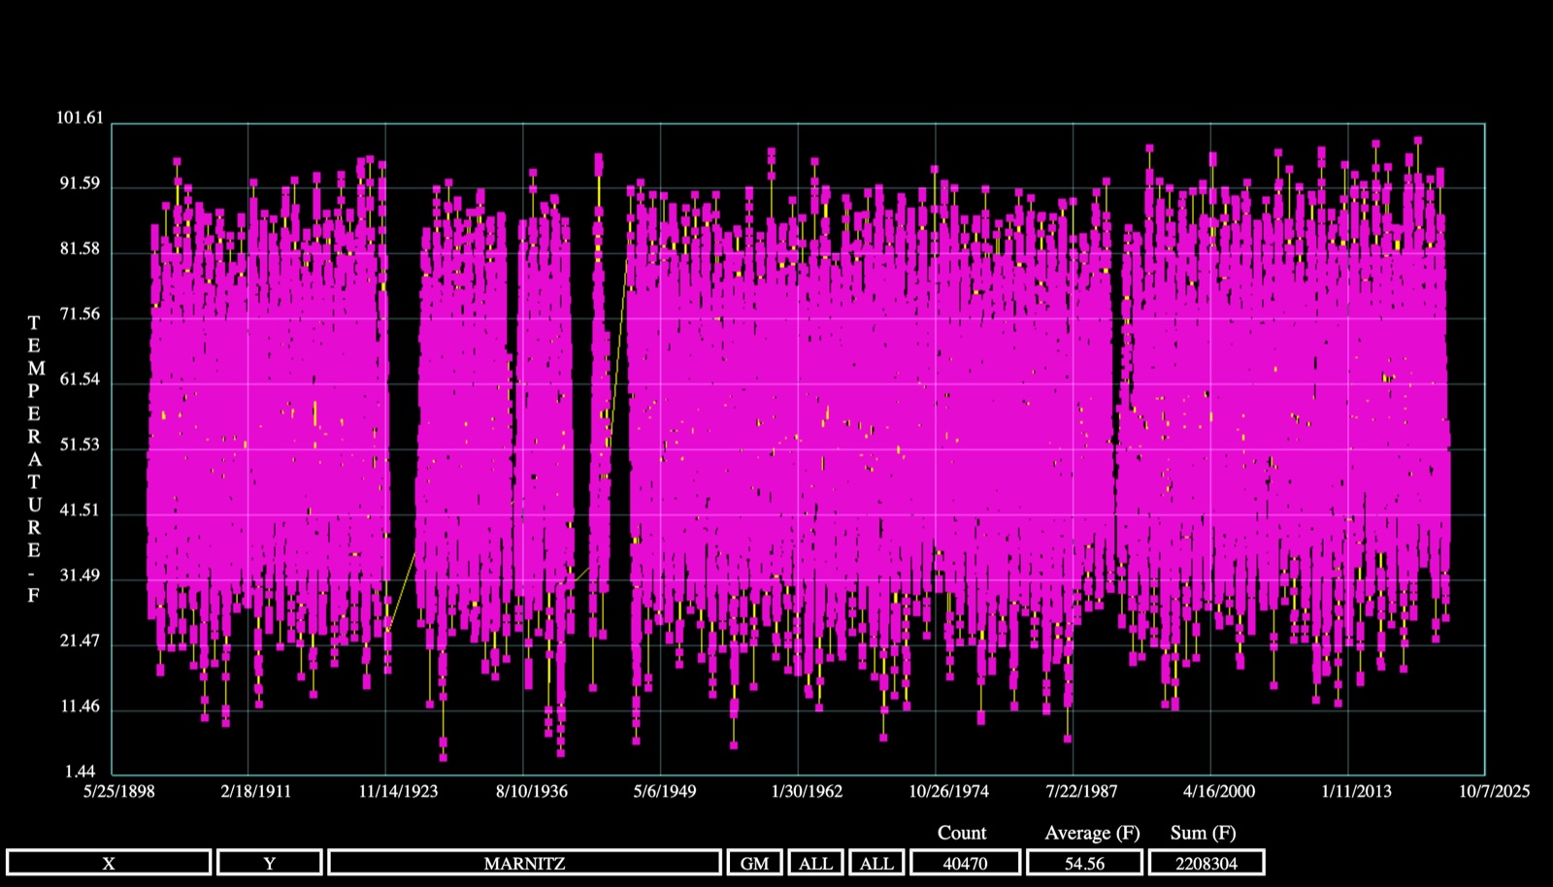Click the 2/18/1911 date label
Screen dimensions: 1553x887
pos(256,791)
